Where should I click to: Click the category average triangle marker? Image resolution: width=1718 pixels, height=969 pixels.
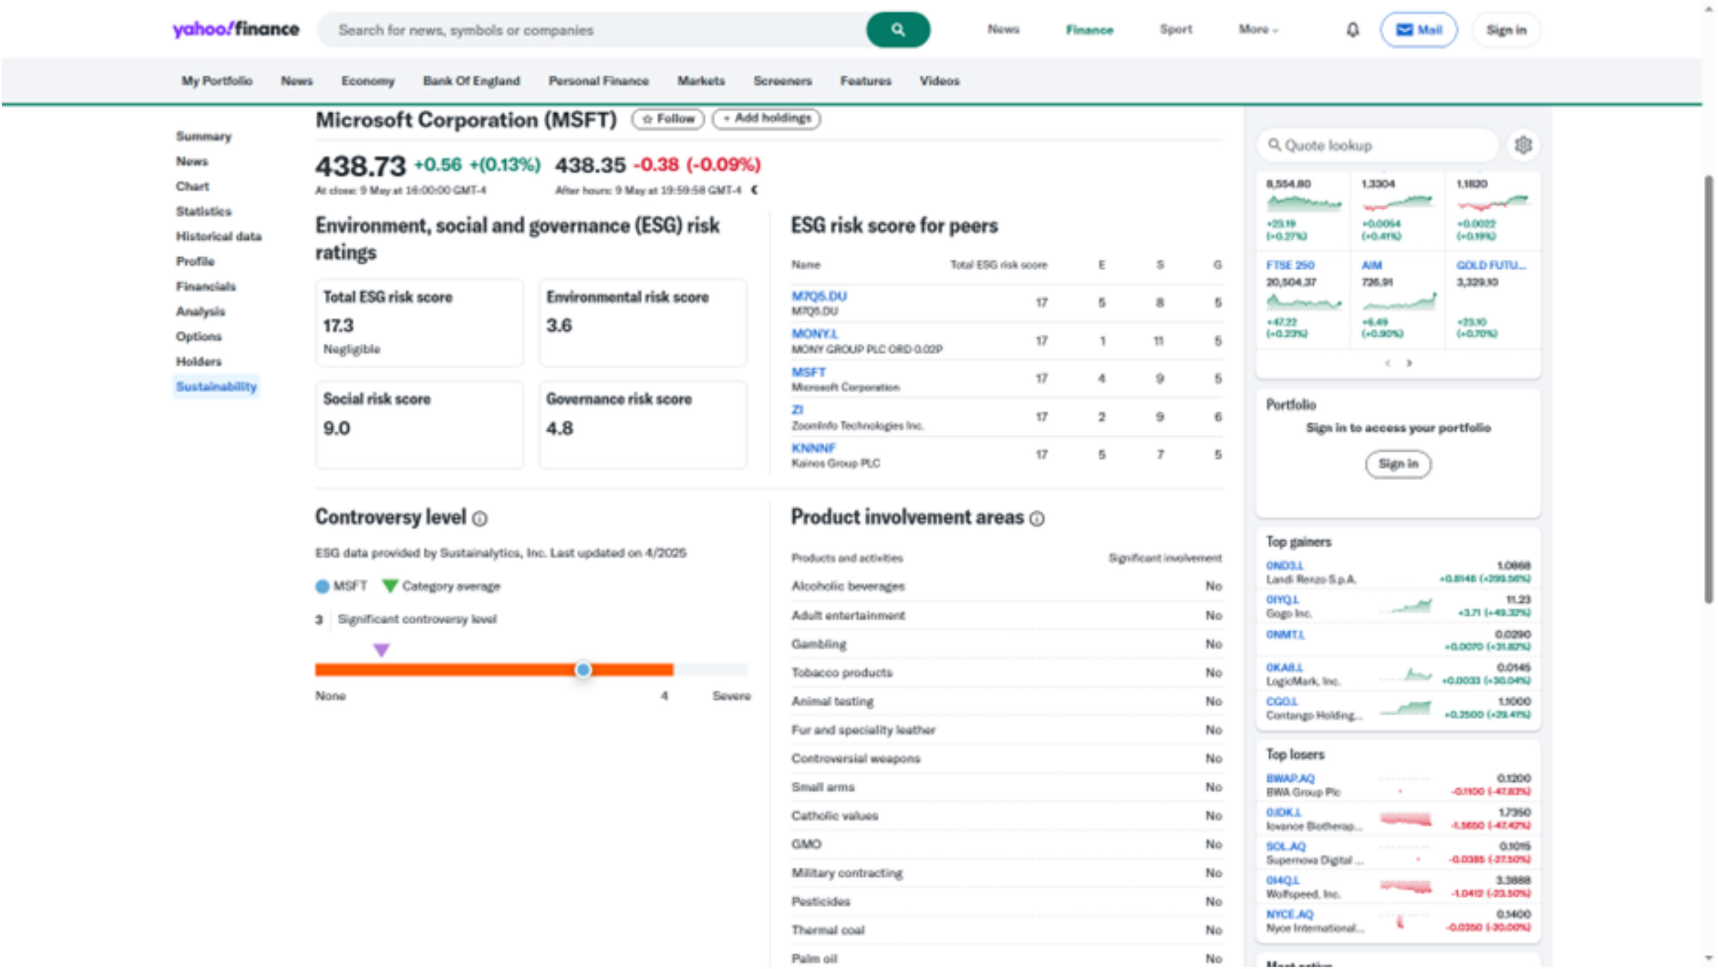click(381, 650)
